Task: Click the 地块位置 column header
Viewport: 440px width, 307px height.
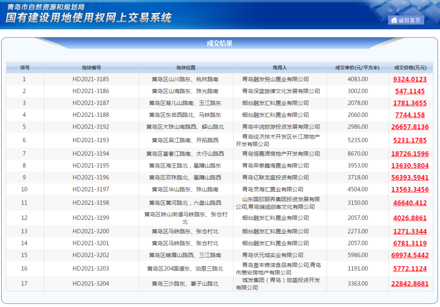Action: pos(186,68)
